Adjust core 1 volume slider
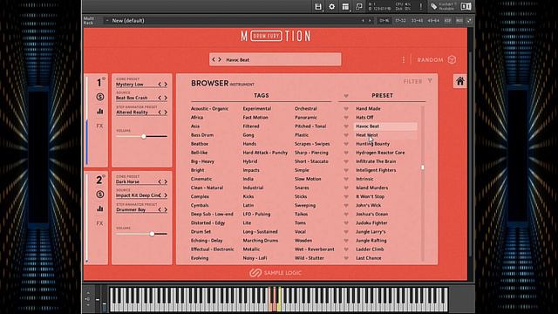558x314 pixels. 141,136
